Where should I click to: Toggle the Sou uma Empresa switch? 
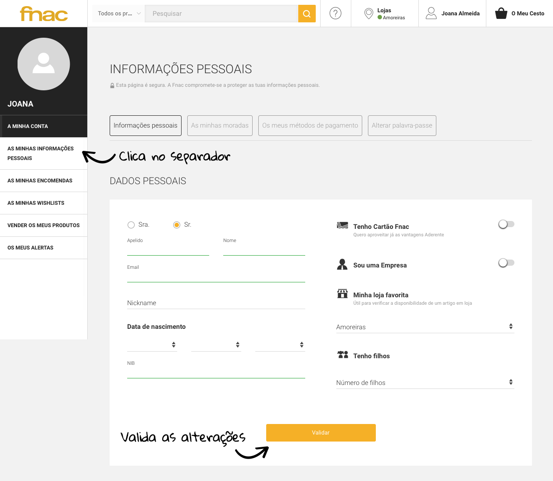click(x=507, y=263)
